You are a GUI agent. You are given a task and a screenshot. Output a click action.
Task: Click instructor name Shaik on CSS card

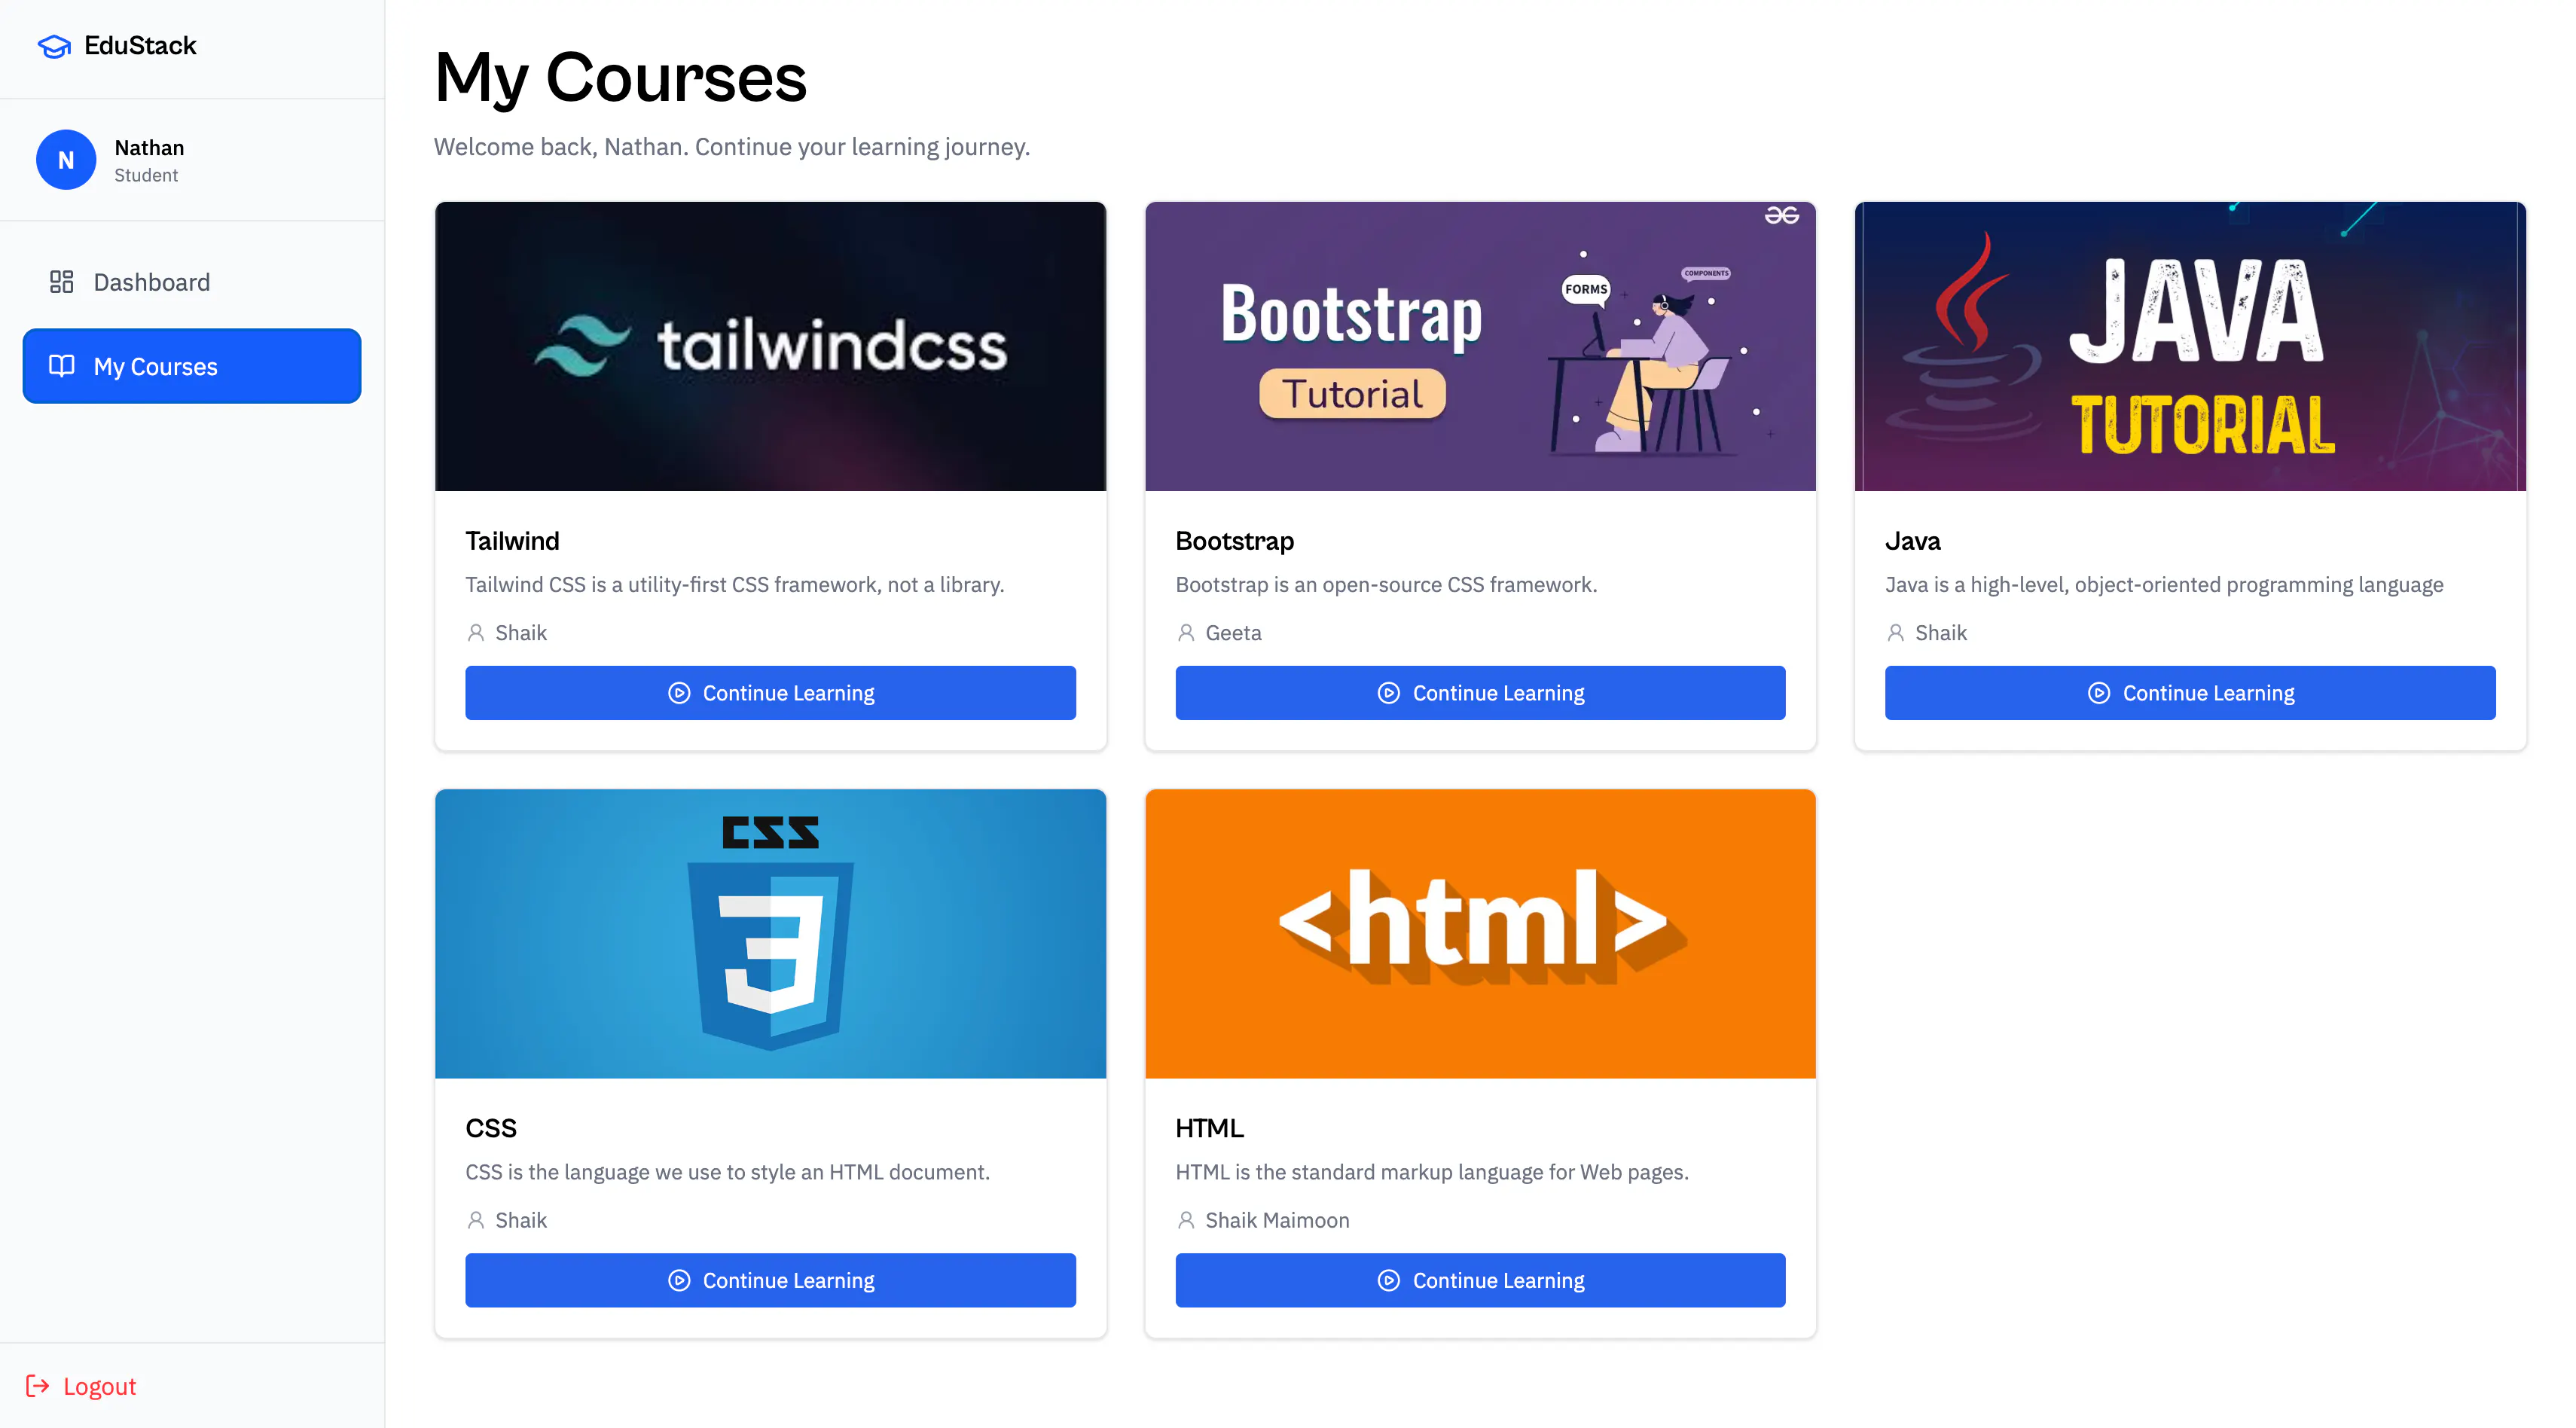click(x=521, y=1220)
